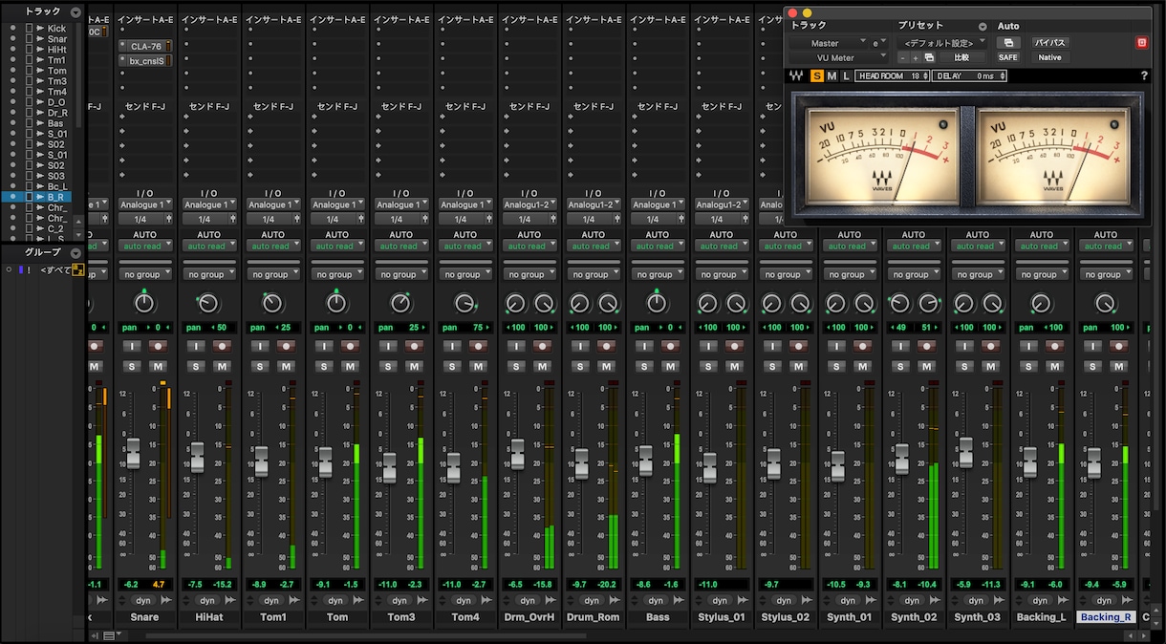Click yellow group icon in groups list
The width and height of the screenshot is (1166, 644).
pyautogui.click(x=78, y=270)
